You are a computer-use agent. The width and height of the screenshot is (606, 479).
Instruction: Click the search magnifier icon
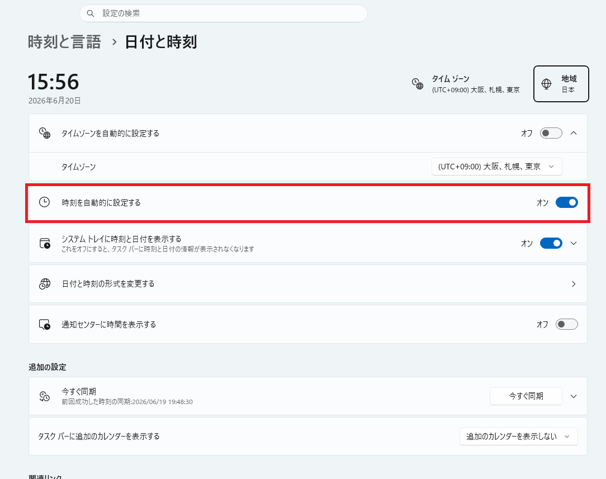click(91, 13)
